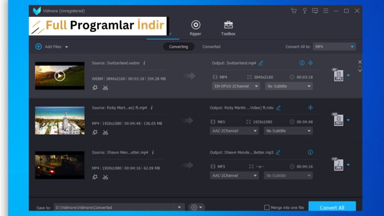Select the Shawn Mendes video thumbnail
This screenshot has height=216, width=384.
(x=60, y=165)
